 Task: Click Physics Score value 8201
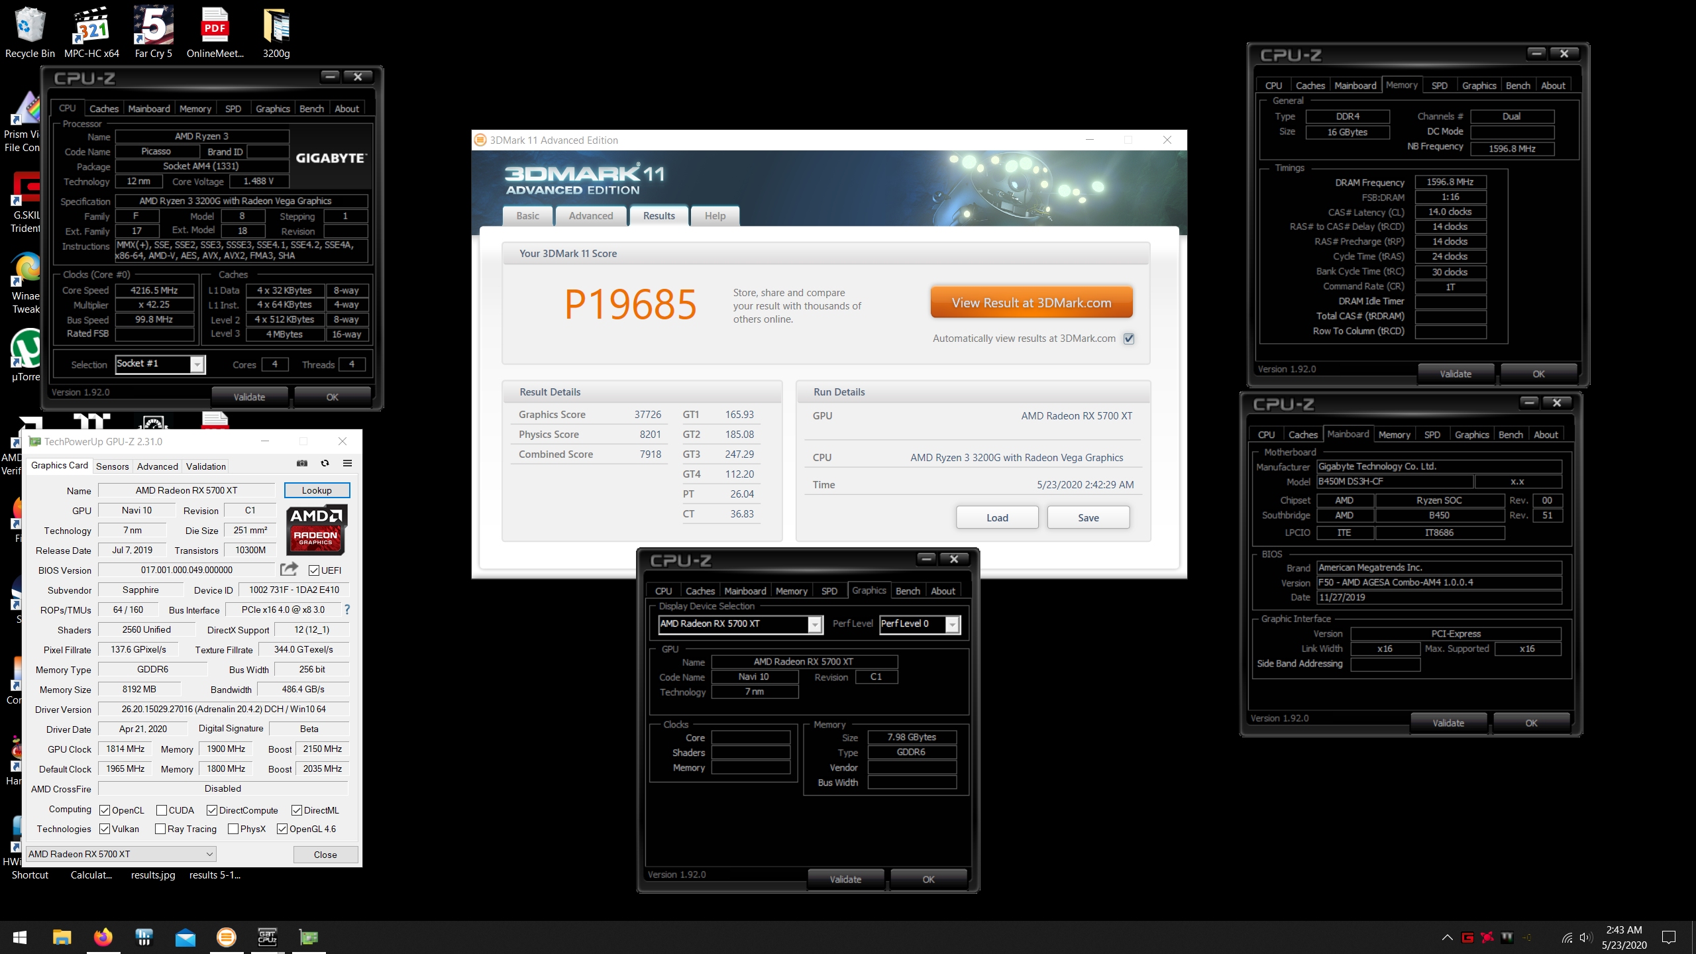pyautogui.click(x=650, y=435)
